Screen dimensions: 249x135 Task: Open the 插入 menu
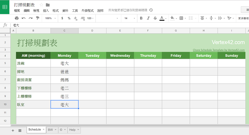click(46, 10)
